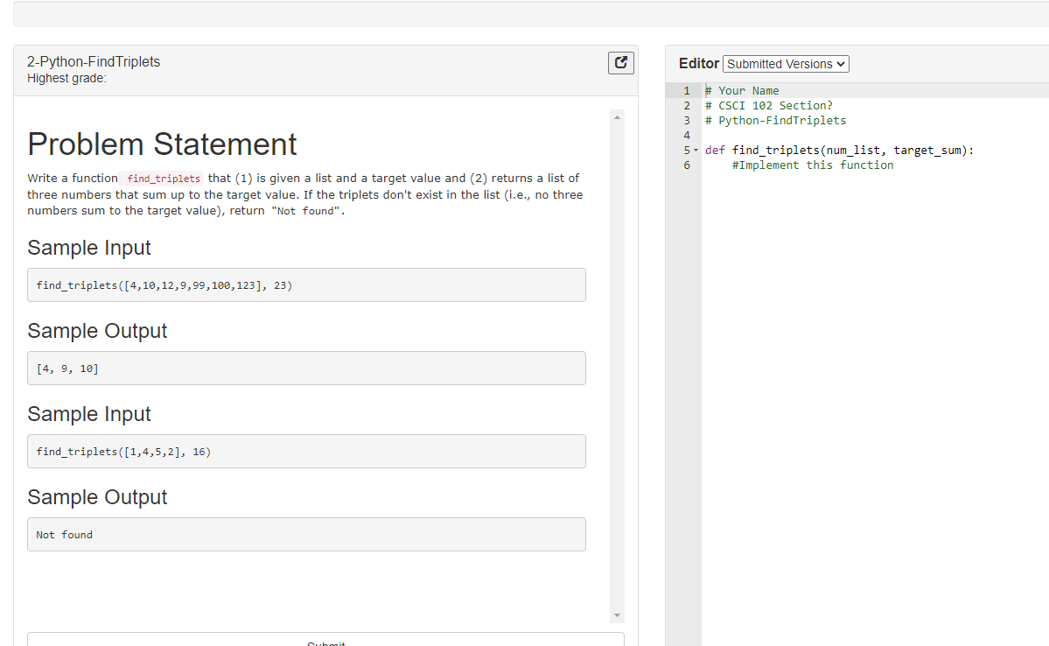Click the Submitted Versions dropdown chevron

click(x=841, y=63)
